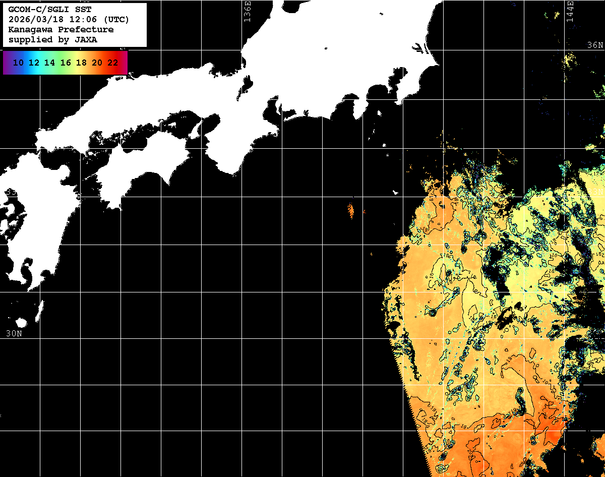Viewport: 605px width, 477px height.
Task: Click the 20 label on the color legend
Action: [97, 63]
